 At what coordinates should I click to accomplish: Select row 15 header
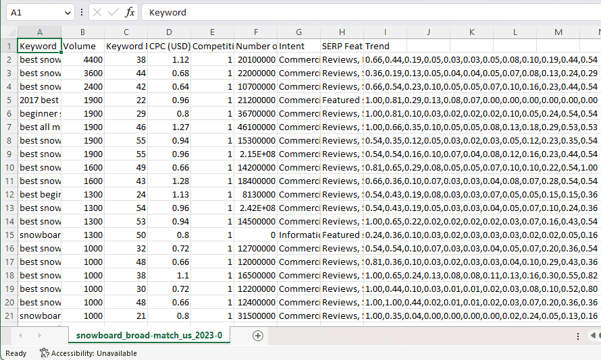9,235
